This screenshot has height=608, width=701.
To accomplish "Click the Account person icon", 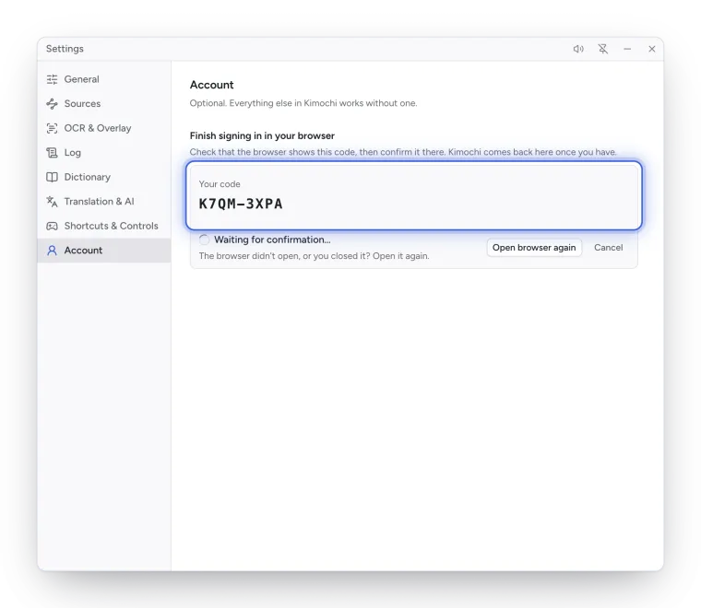I will click(x=52, y=251).
